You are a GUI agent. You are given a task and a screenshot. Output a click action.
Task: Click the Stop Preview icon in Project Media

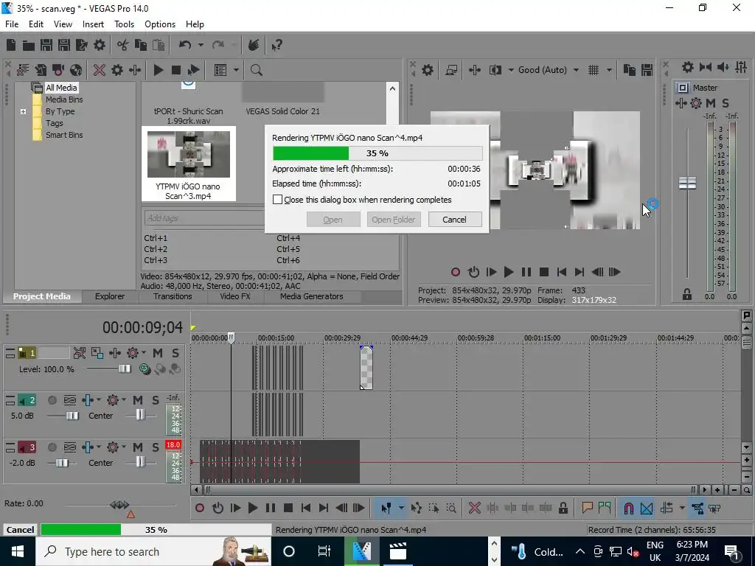point(175,70)
